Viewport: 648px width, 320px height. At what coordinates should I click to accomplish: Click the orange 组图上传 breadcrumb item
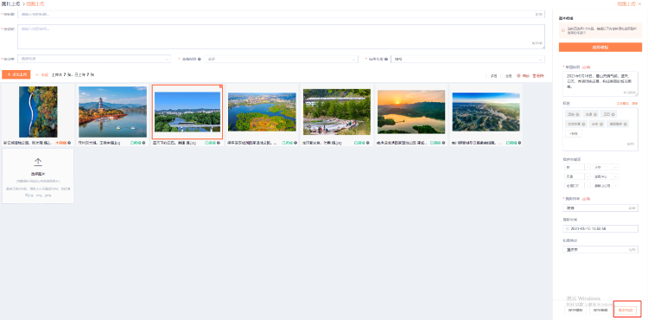pyautogui.click(x=35, y=3)
